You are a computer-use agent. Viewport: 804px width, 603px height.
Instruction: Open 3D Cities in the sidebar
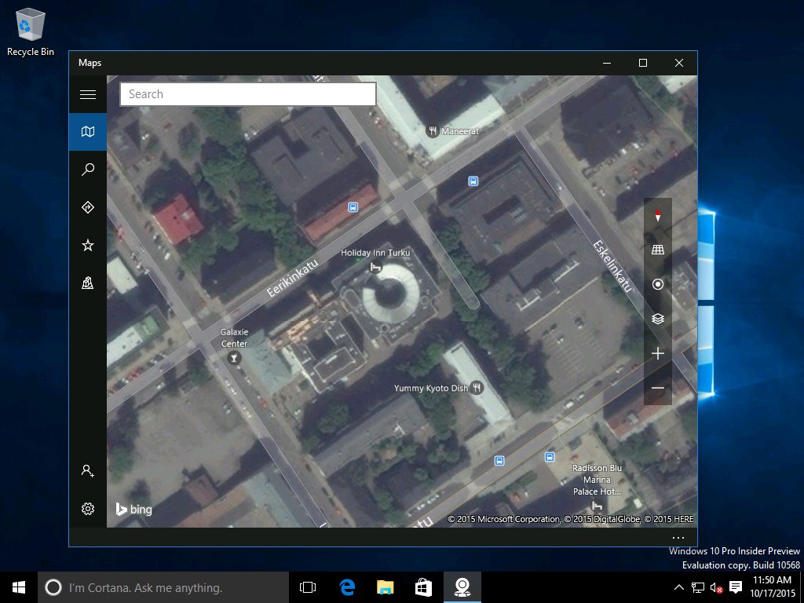click(88, 283)
